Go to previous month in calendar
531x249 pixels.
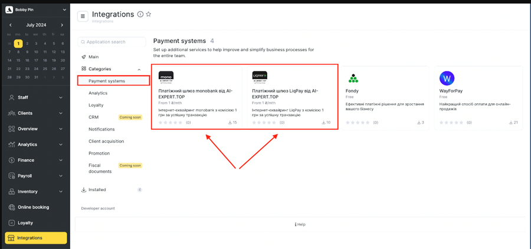[x=11, y=25]
